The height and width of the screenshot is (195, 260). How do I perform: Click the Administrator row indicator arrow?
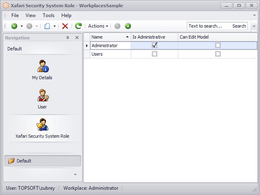tap(87, 45)
